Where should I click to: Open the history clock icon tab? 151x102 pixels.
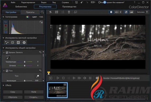tap(42, 12)
